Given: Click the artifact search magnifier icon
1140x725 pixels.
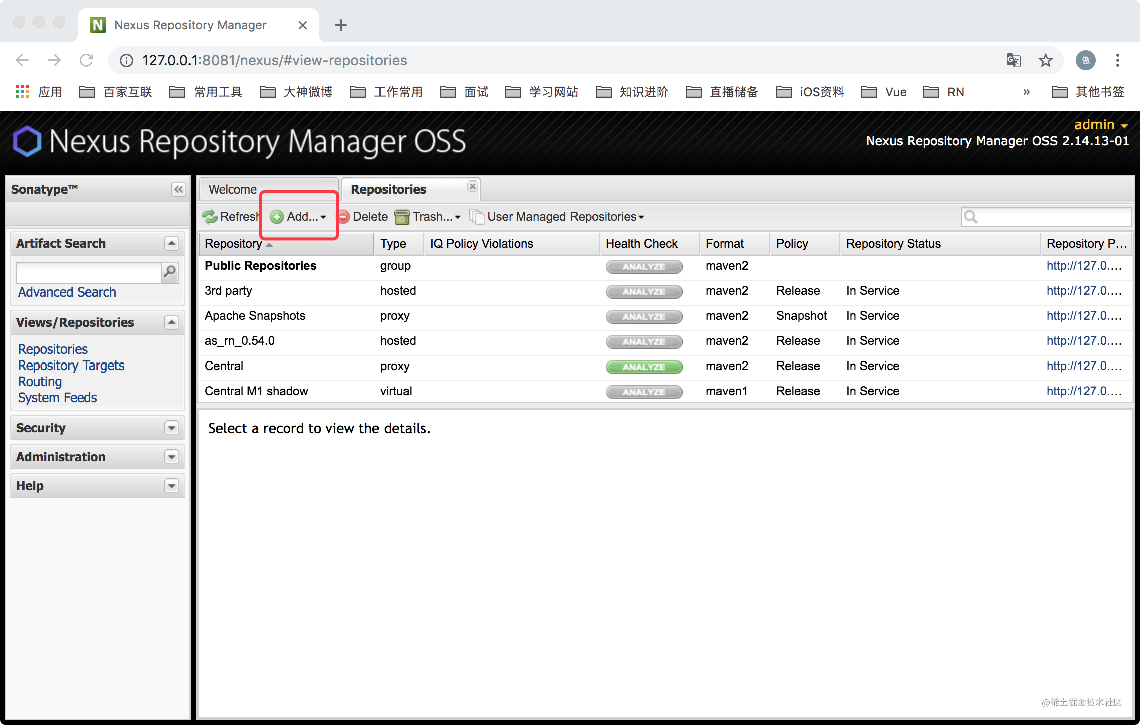Looking at the screenshot, I should pyautogui.click(x=170, y=272).
